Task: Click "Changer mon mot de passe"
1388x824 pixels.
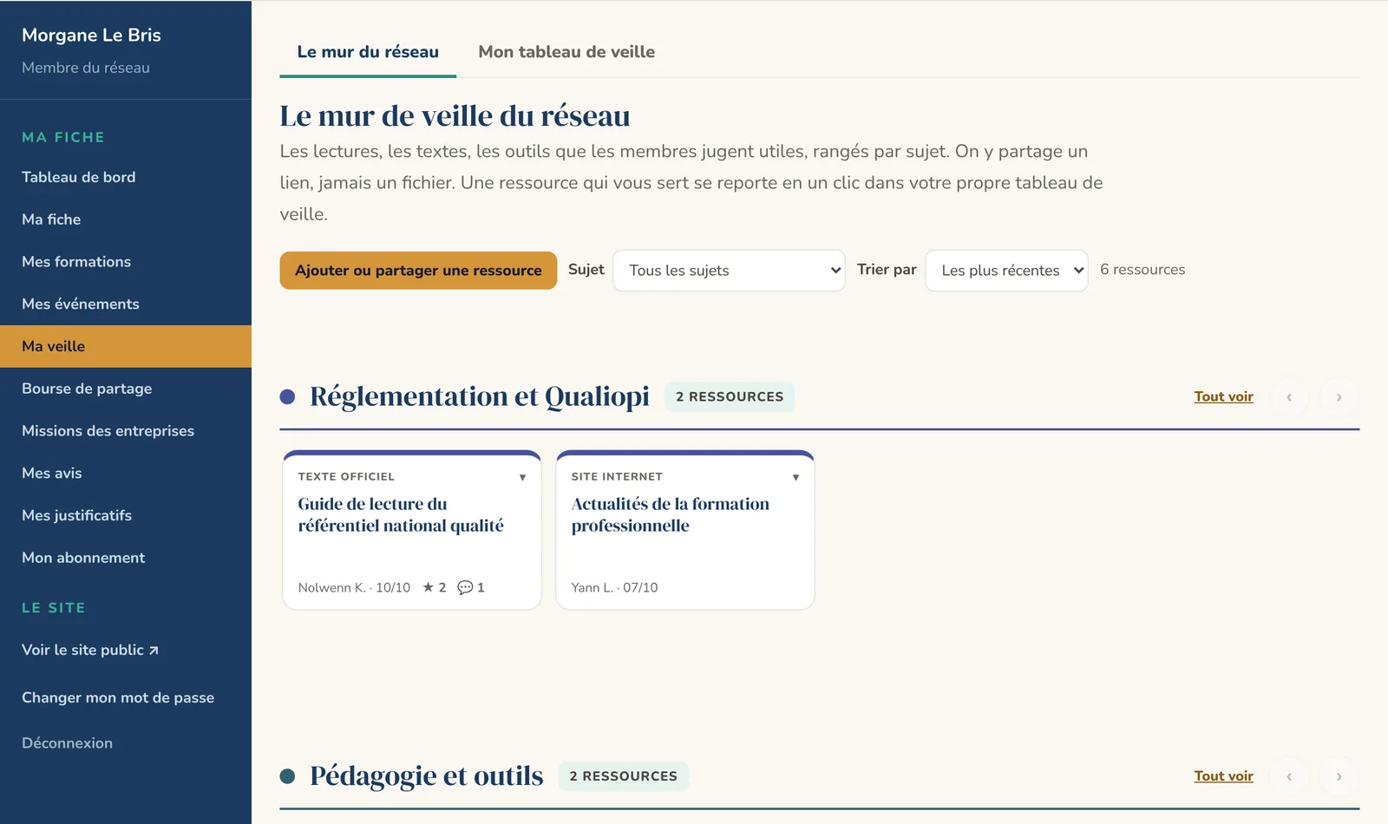Action: click(x=118, y=697)
